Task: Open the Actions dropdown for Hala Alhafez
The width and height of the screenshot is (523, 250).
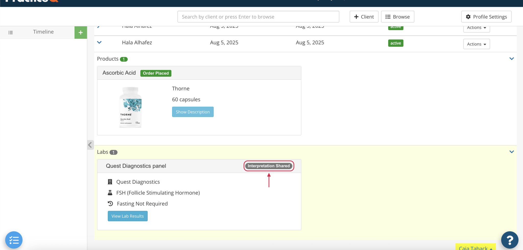Action: [476, 44]
